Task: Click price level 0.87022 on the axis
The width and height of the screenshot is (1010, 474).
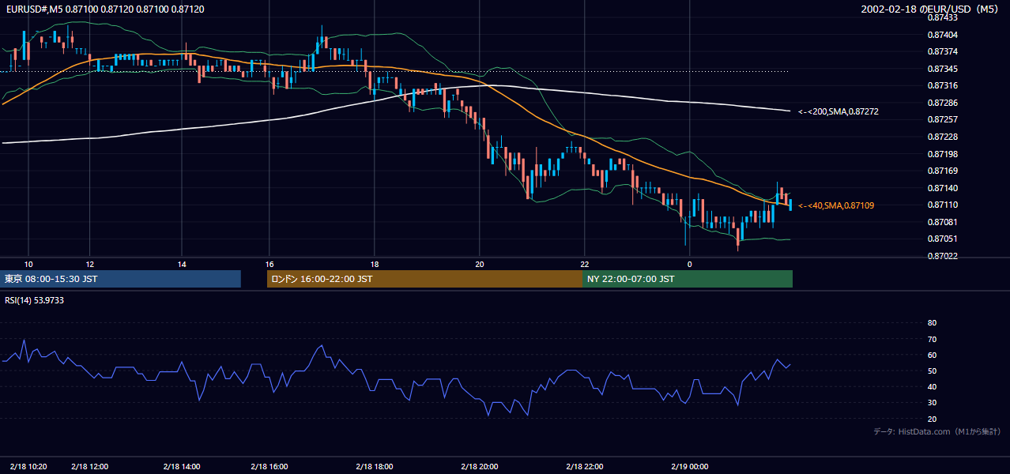Action: 942,256
